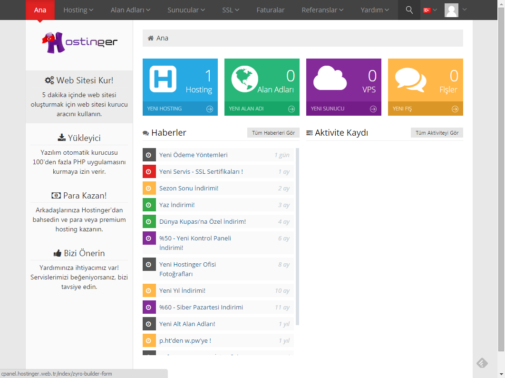Click orange clock icon for Sezon Sonu İndirimi
The height and width of the screenshot is (378, 505).
pos(149,189)
